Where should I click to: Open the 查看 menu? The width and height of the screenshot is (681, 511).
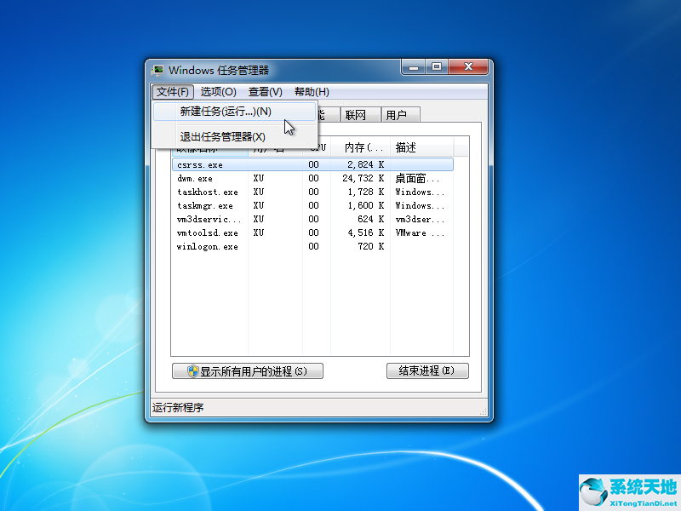tap(265, 91)
